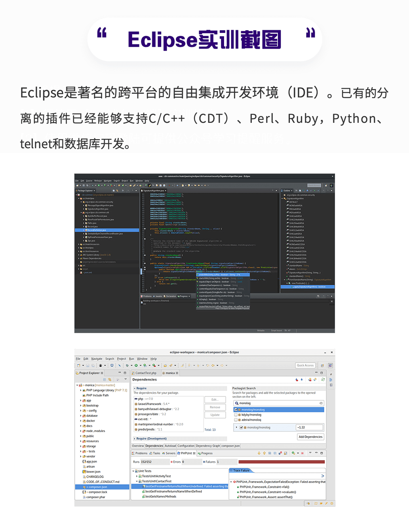Expand the bootstrap folder in Project Explorer

click(81, 406)
